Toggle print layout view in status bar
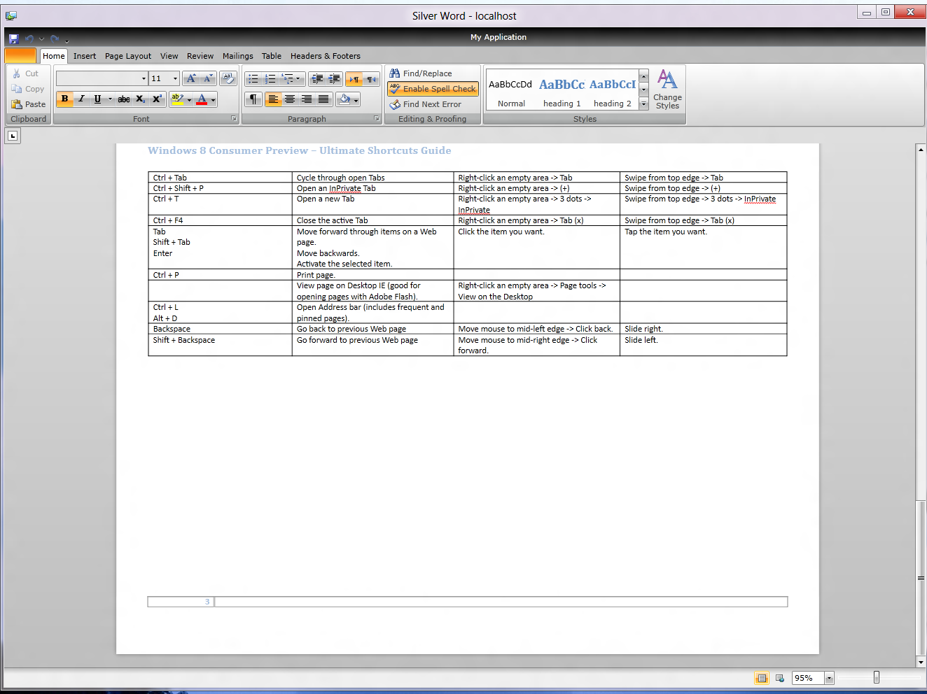Screen dimensions: 927x694 coord(762,678)
